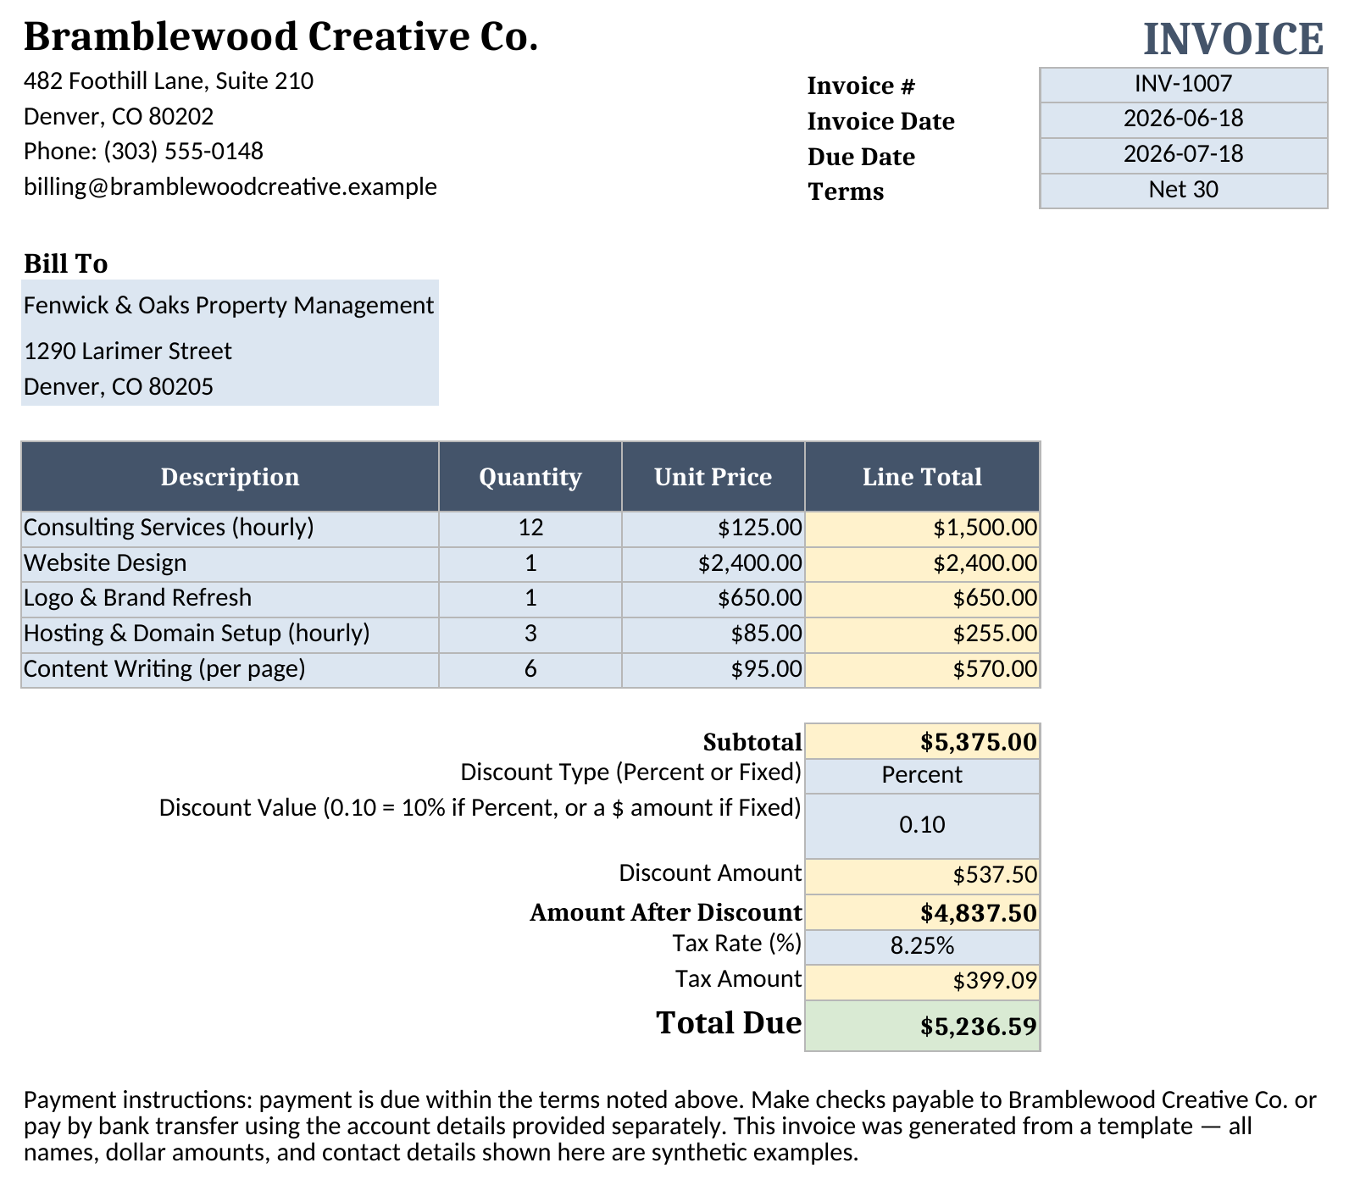Click the Invoice Date label

(x=880, y=121)
